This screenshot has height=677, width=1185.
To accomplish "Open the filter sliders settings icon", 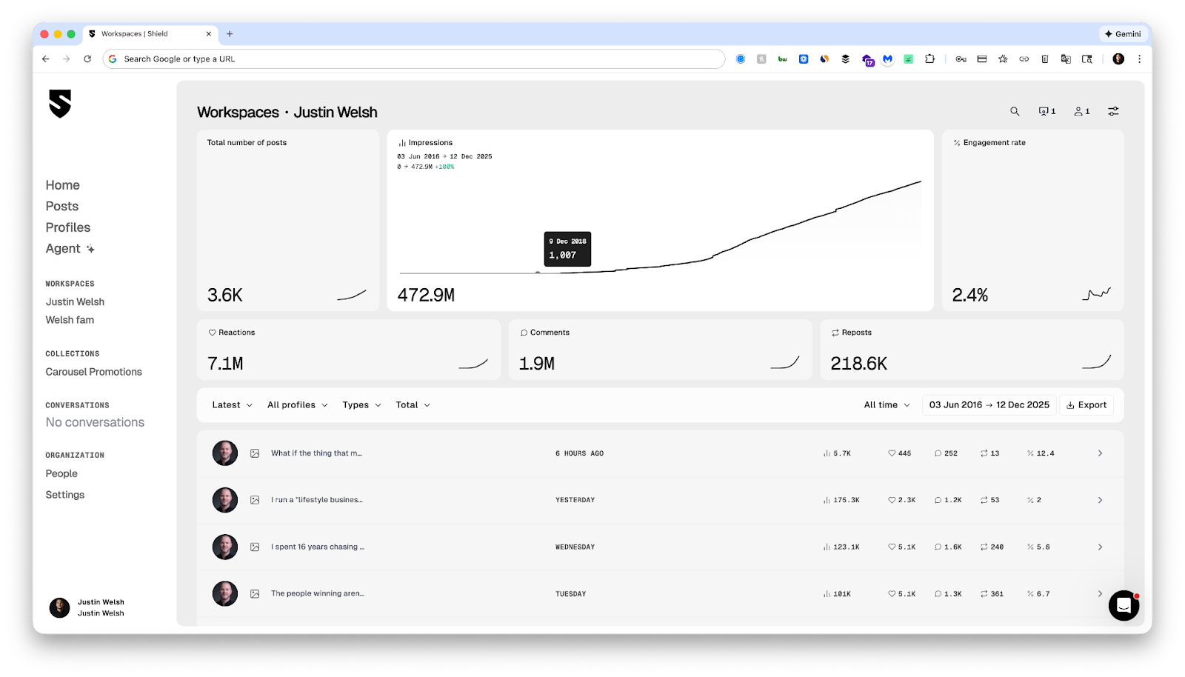I will pos(1113,111).
